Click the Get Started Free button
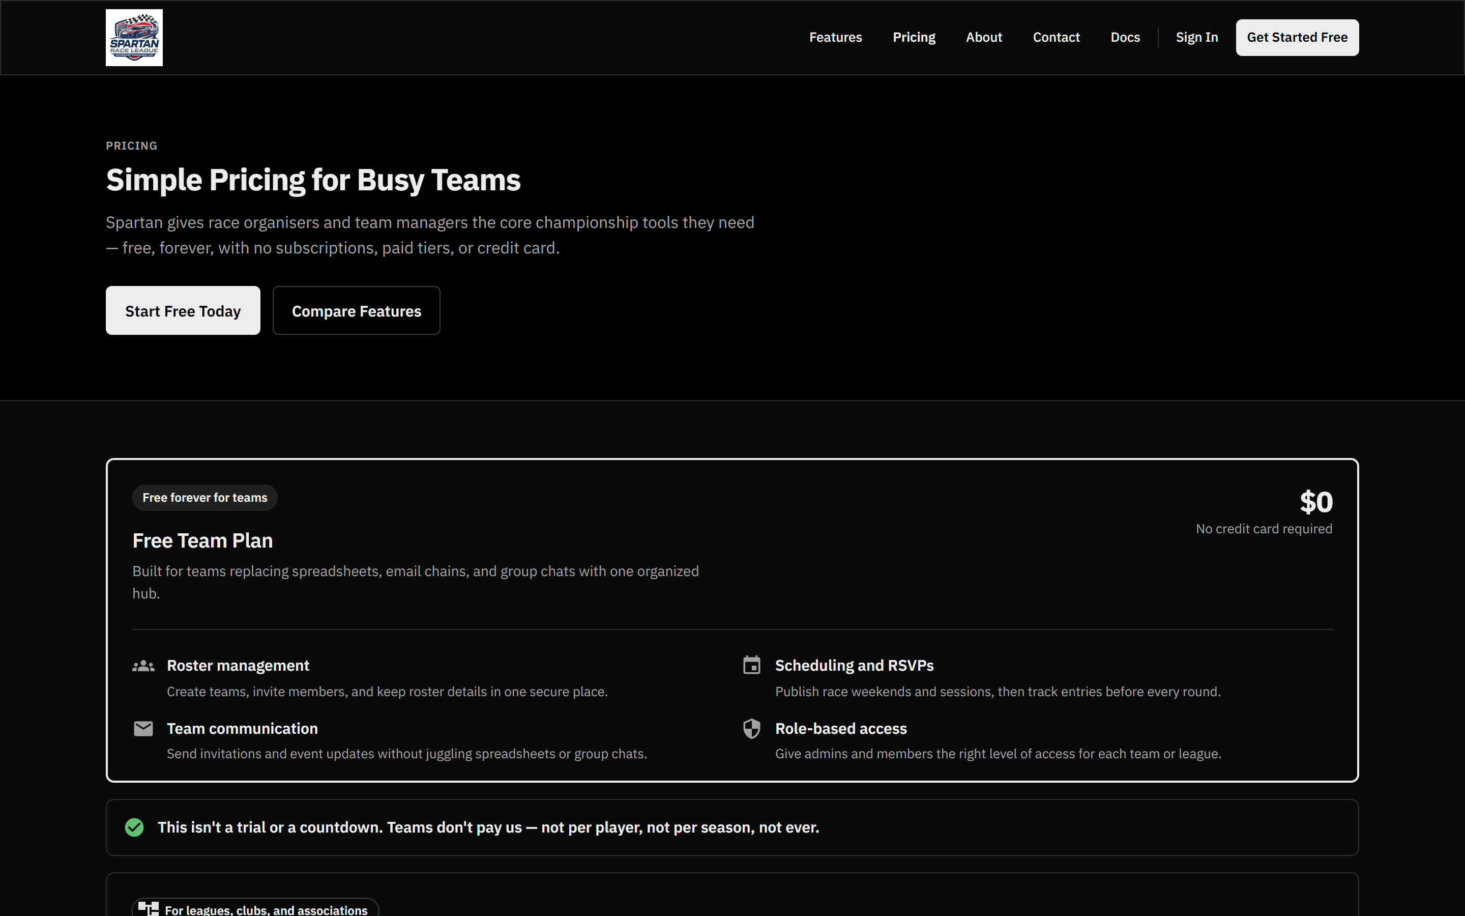Screen dimensions: 1465x916 pyautogui.click(x=1297, y=38)
